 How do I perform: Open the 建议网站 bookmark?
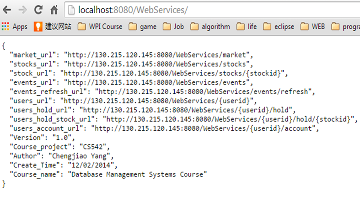[53, 27]
